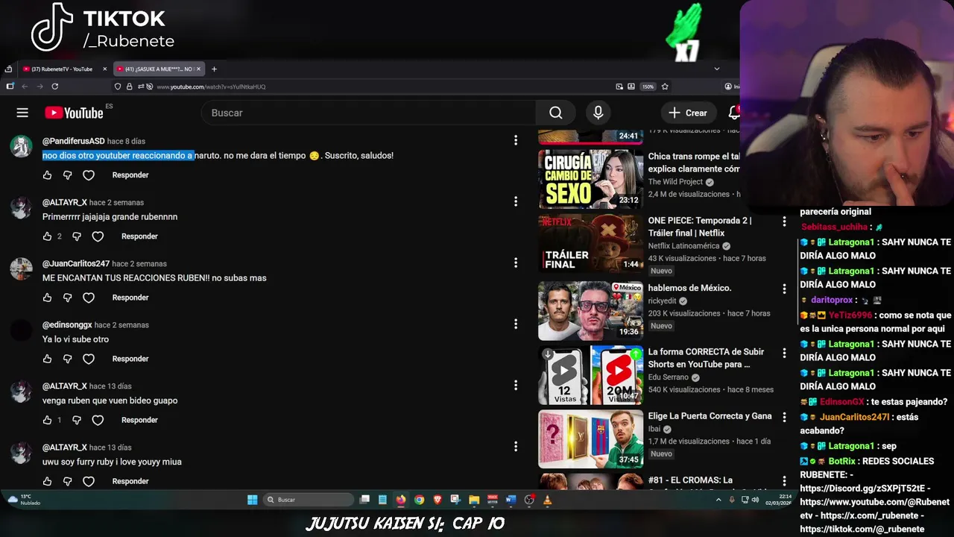This screenshot has width=954, height=537.
Task: Like the 'venga ruben' comment
Action: (x=47, y=420)
